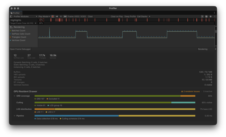Viewport: 226px width, 137px height.
Task: Click the red Record button
Action: click(53, 16)
